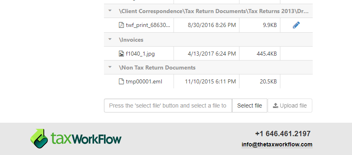Screen dimensions: 352x155
Task: Select the \Invoices group header label
Action: click(x=131, y=40)
